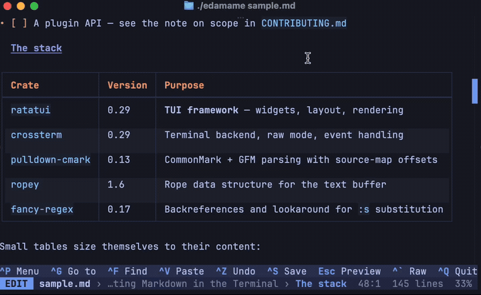Screen dimensions: 481x295
Task: Click 'The stack' breadcrumb segment
Action: 321,284
